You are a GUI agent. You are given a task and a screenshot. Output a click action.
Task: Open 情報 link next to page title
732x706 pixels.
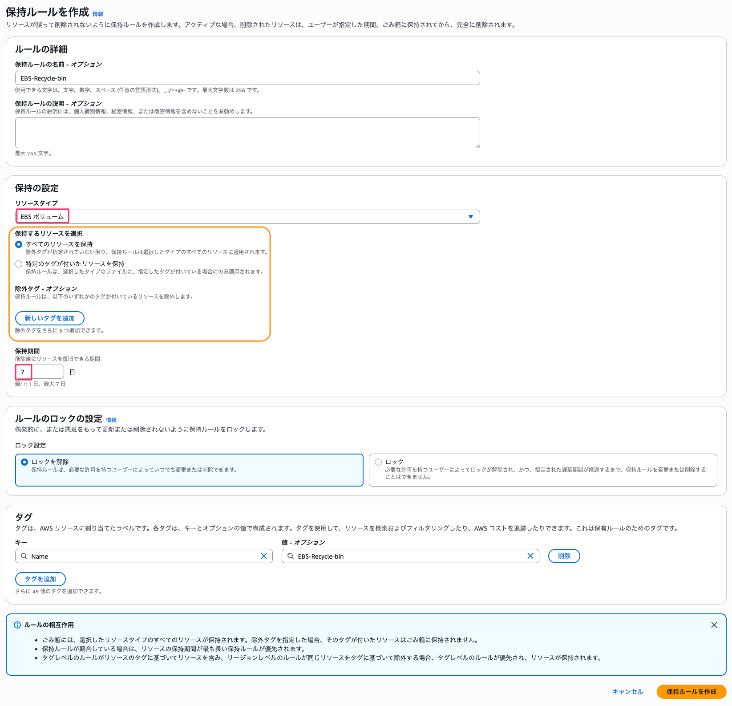tap(98, 14)
